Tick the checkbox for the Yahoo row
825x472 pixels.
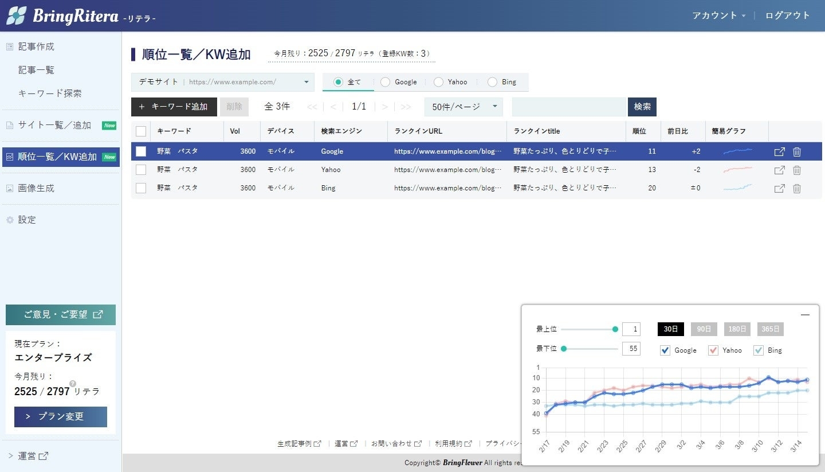click(141, 170)
